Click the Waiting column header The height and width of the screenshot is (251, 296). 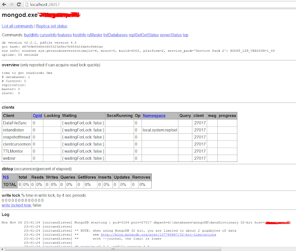(83, 116)
